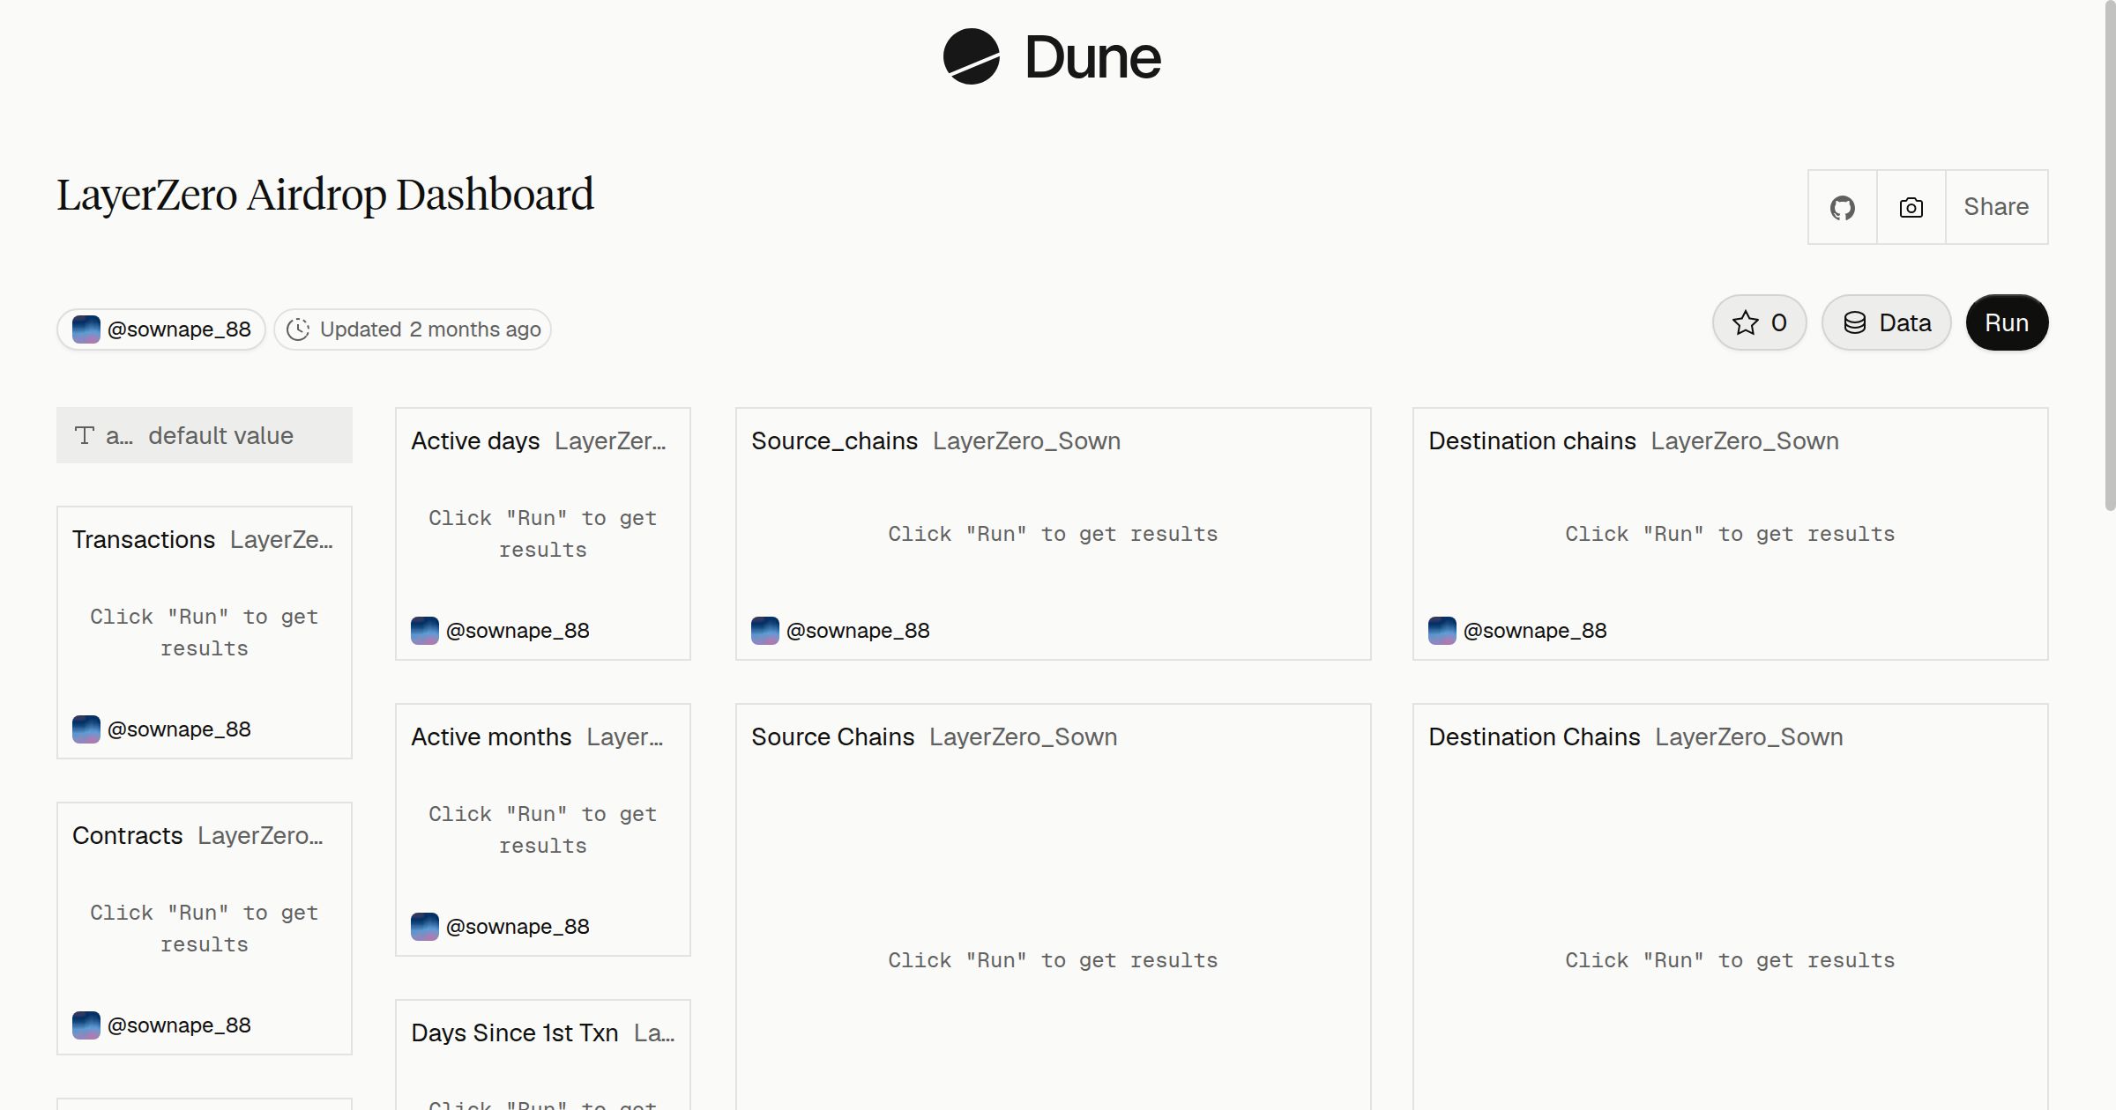Click LayerZero_Sown label in Source_chains card
Viewport: 2116px width, 1110px height.
pos(1027,440)
